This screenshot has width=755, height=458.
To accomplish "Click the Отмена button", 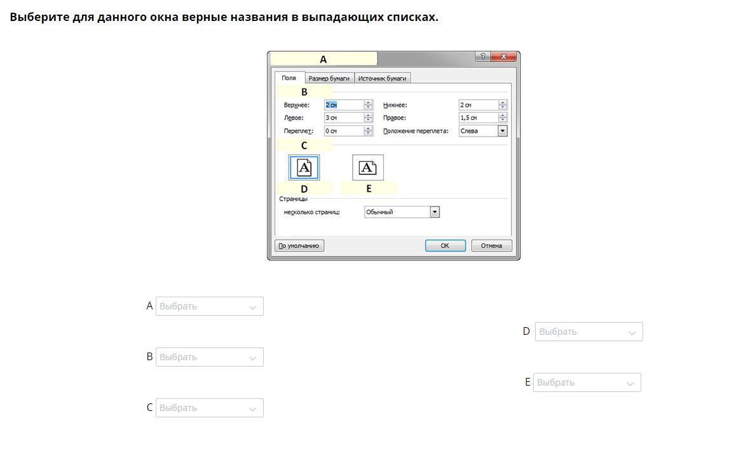I will click(x=492, y=245).
